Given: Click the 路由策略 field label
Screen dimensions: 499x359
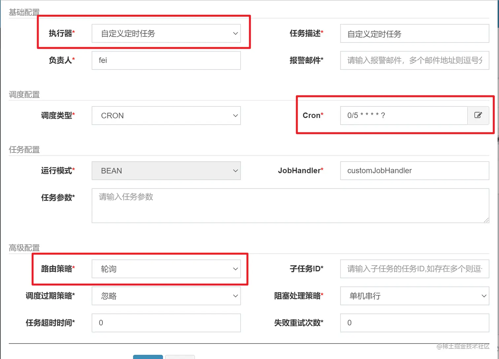Looking at the screenshot, I should point(58,269).
